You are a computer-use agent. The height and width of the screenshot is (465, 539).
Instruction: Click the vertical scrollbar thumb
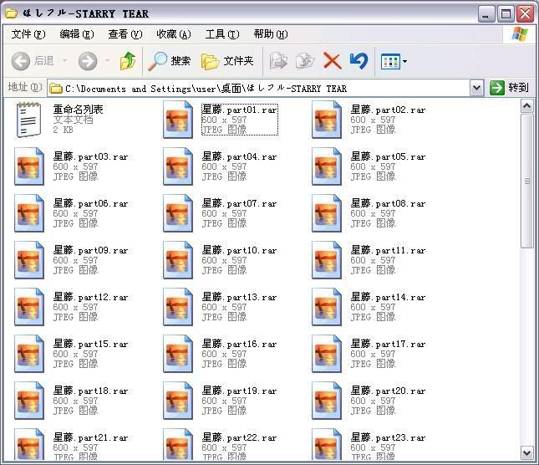[x=527, y=181]
